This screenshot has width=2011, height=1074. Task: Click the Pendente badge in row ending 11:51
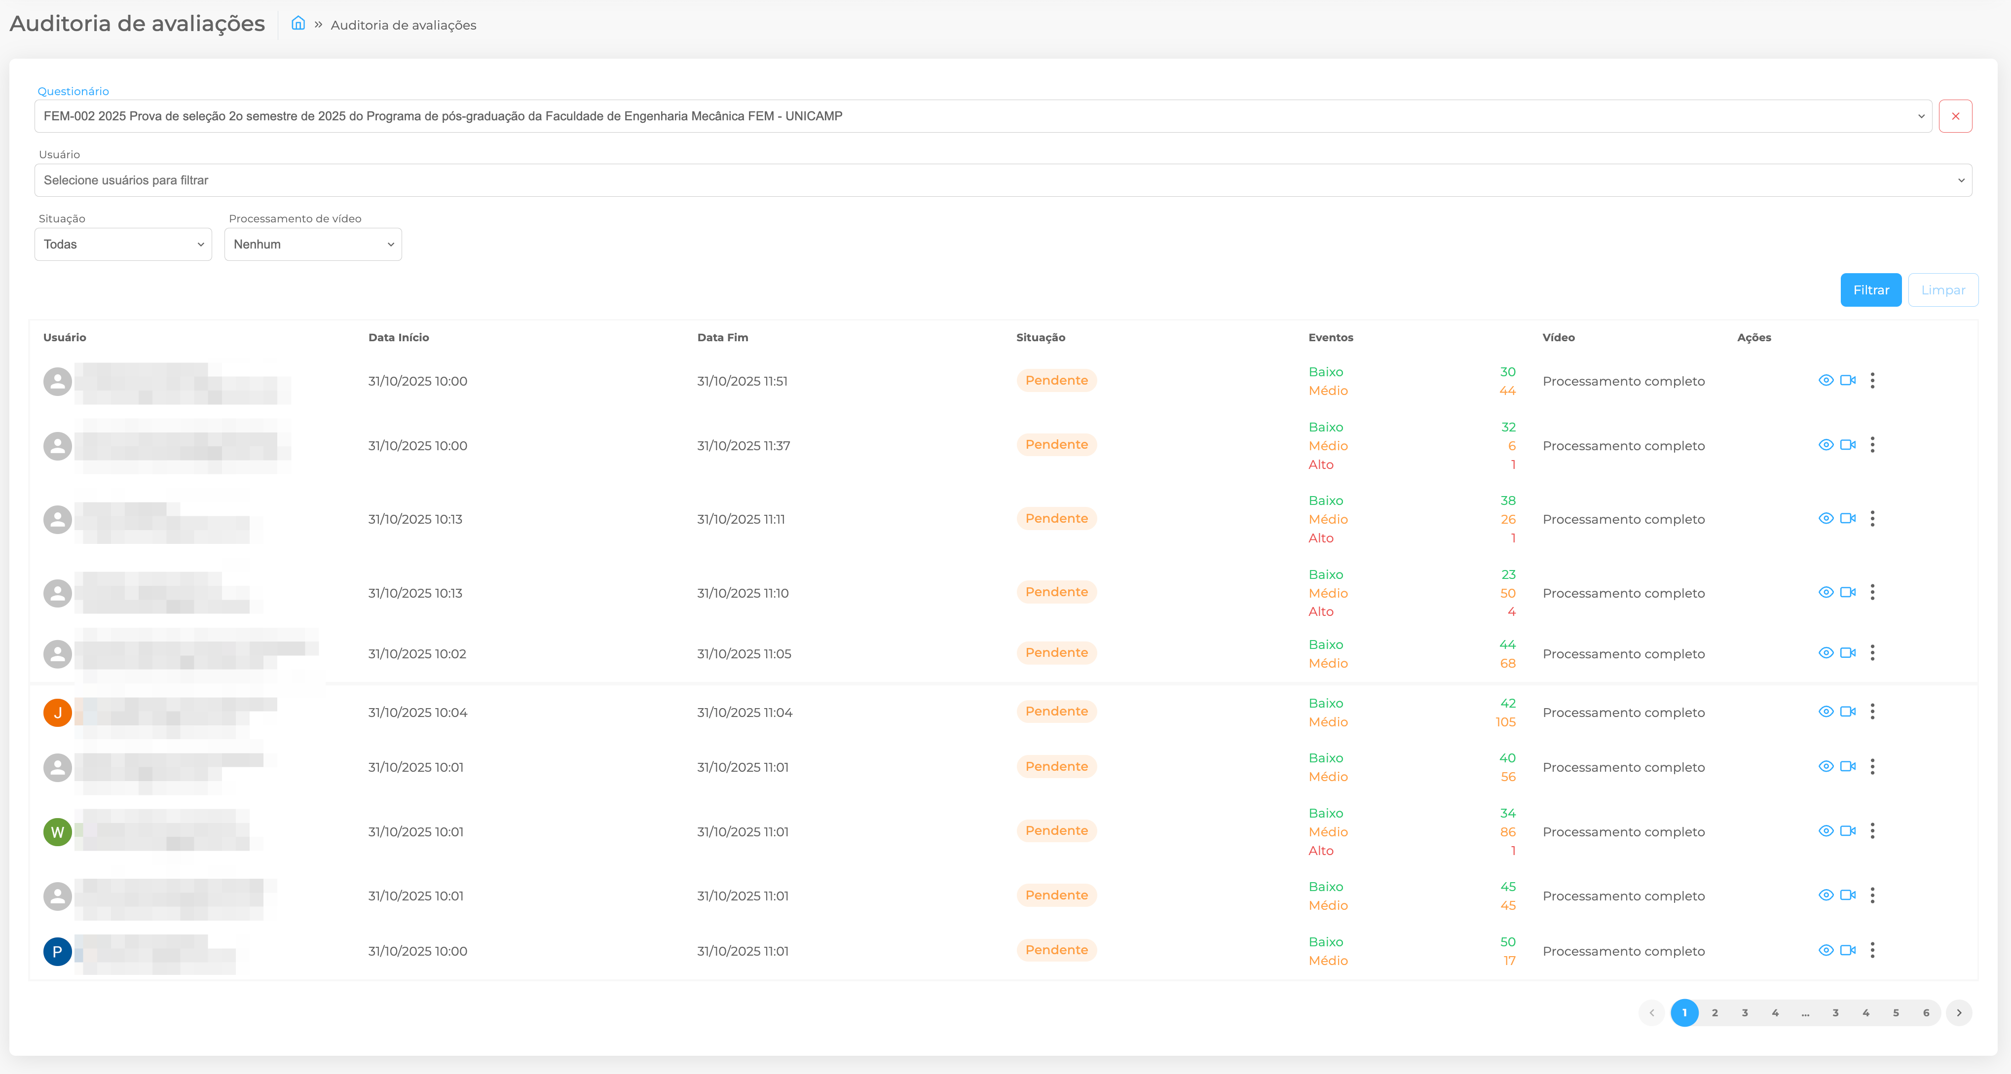tap(1056, 381)
